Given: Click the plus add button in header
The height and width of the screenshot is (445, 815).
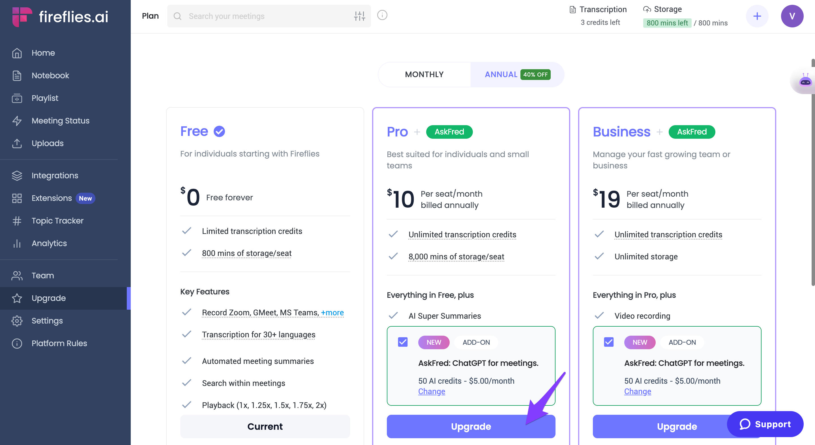Looking at the screenshot, I should click(x=757, y=16).
